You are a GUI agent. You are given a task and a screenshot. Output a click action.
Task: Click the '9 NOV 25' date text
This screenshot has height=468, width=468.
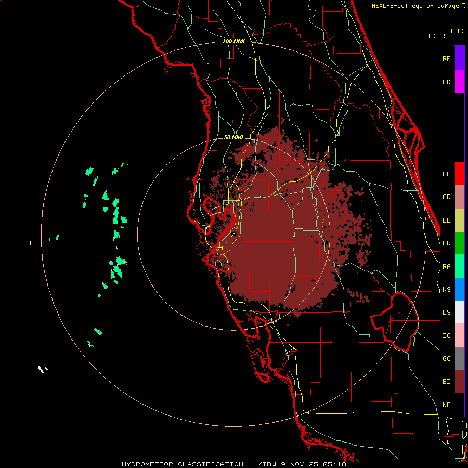[x=299, y=464]
